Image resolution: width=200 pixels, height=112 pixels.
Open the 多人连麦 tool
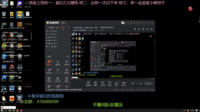coord(58,71)
